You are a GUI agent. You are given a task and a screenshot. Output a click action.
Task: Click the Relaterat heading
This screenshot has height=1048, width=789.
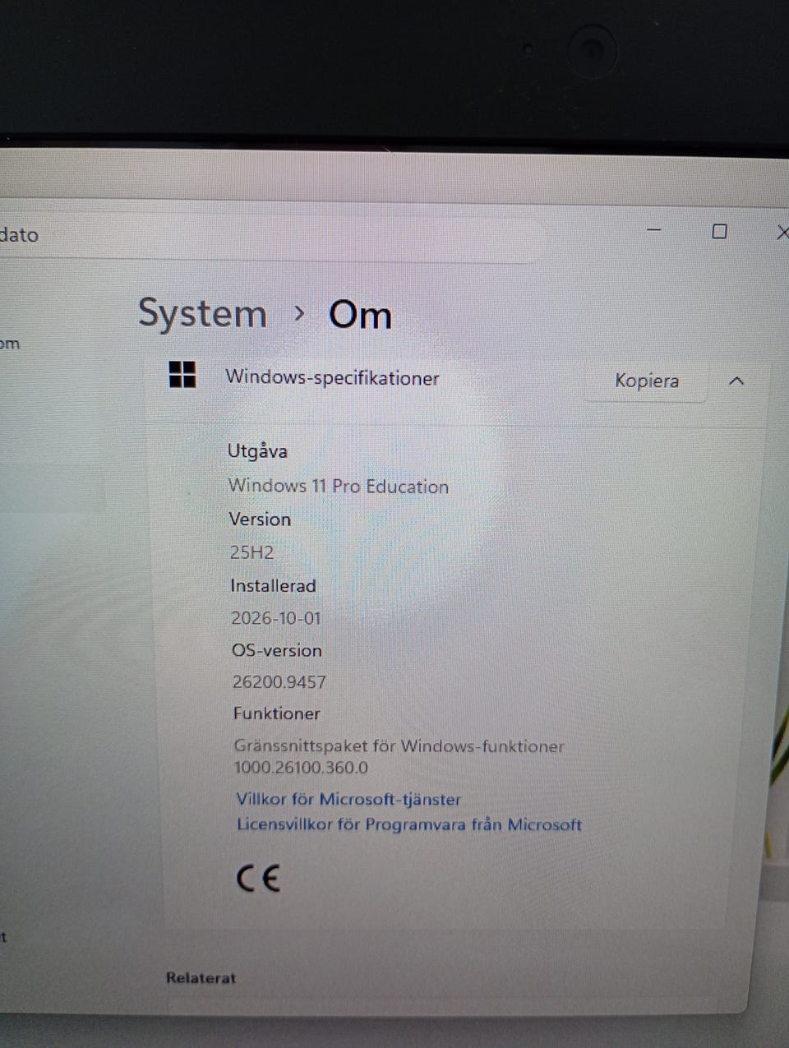click(x=201, y=978)
